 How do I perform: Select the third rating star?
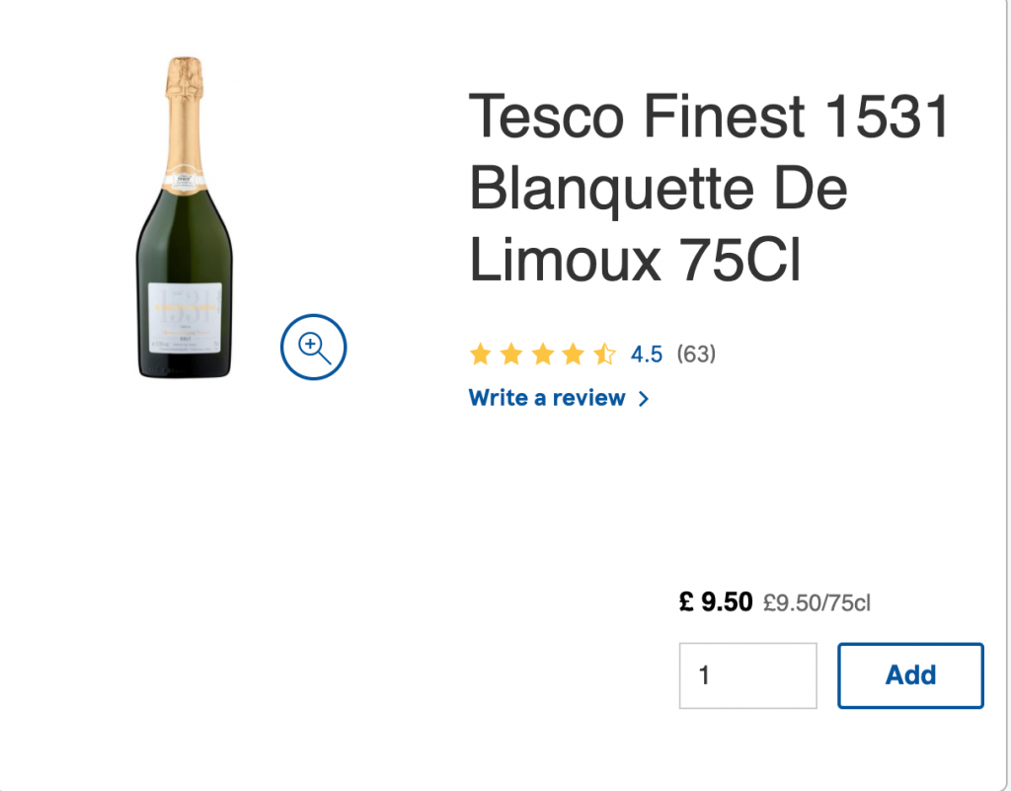pos(542,354)
